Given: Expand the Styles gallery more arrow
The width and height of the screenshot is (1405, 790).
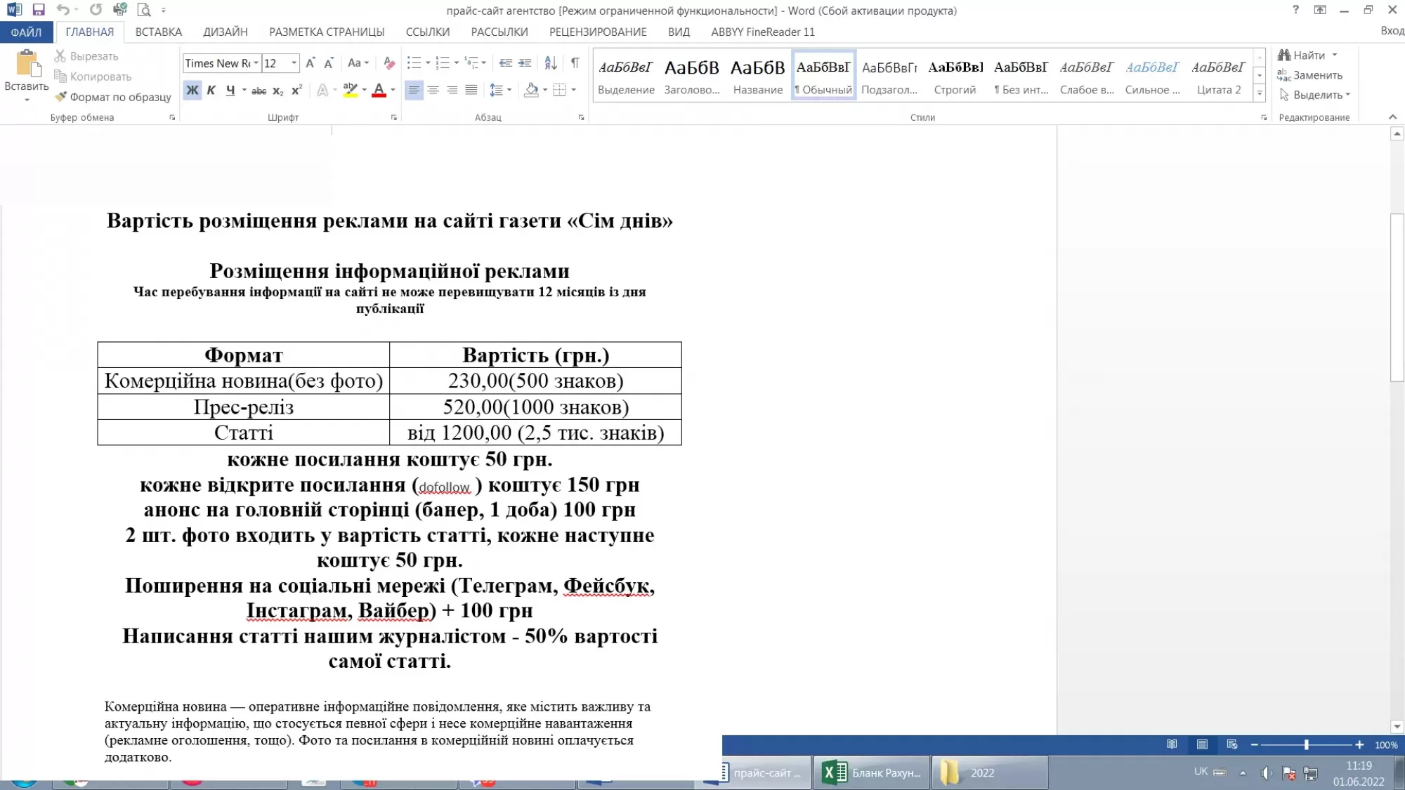Looking at the screenshot, I should point(1260,93).
